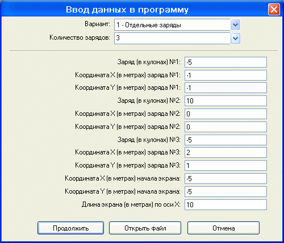Click the Длина экрана по оси X field
Viewport: 284px width, 243px height.
pyautogui.click(x=225, y=204)
